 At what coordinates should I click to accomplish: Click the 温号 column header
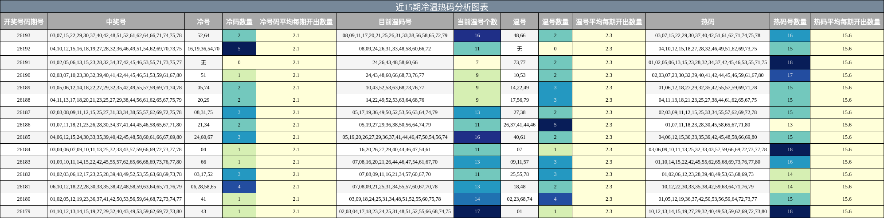pyautogui.click(x=519, y=22)
